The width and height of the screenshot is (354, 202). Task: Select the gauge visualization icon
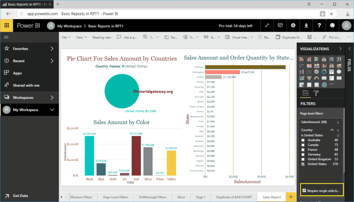pyautogui.click(x=317, y=78)
